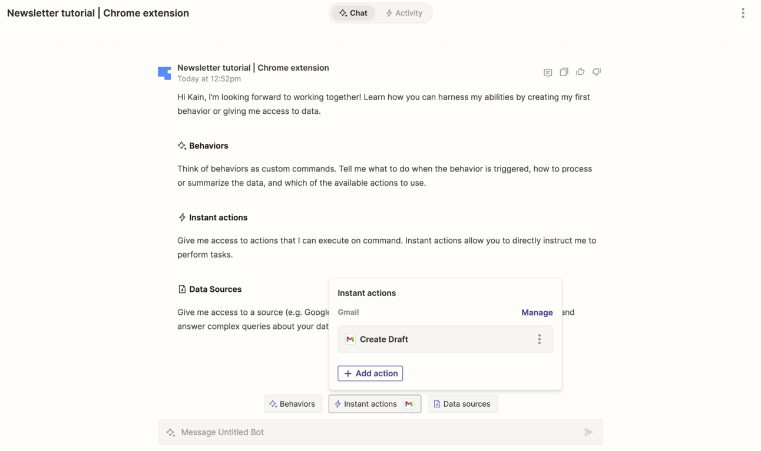Copy the message with the copy icon

click(564, 72)
